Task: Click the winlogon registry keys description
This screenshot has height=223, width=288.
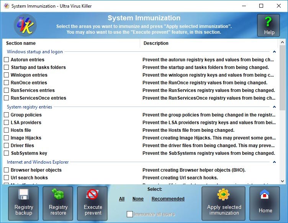Action: tap(208, 75)
